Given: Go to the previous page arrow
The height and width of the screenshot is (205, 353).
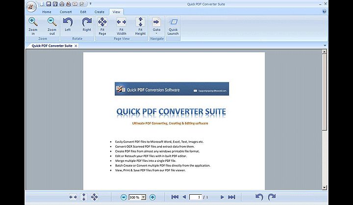Looking at the screenshot, I should click(x=184, y=197).
